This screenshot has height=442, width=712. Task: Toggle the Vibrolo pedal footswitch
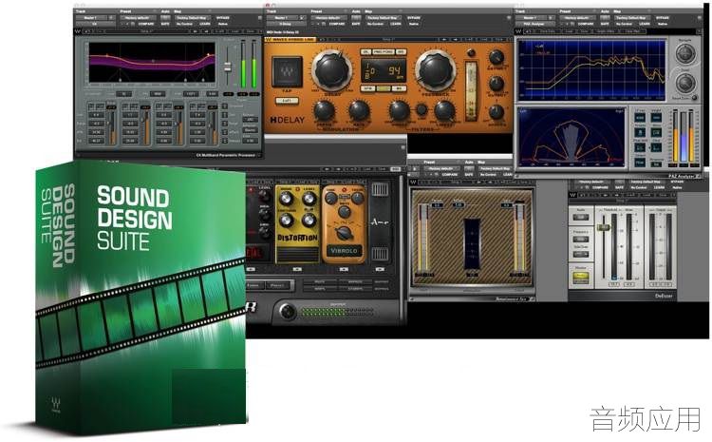pos(344,251)
